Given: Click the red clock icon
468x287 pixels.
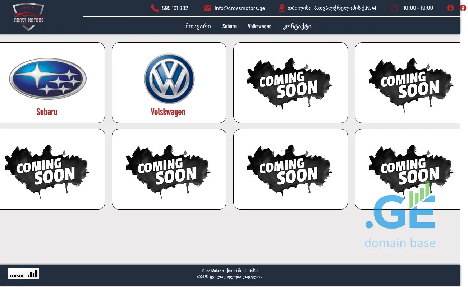Looking at the screenshot, I should [x=394, y=8].
